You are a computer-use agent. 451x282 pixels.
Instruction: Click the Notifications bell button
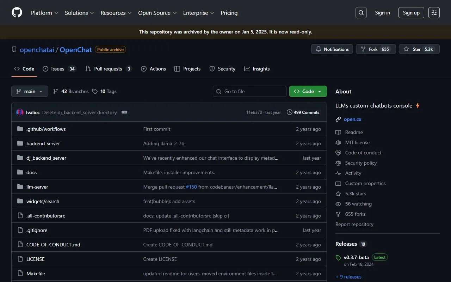pos(332,49)
